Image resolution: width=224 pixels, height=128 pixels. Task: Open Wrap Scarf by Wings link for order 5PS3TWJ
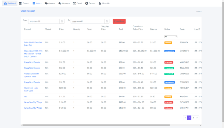pyautogui.click(x=33, y=108)
